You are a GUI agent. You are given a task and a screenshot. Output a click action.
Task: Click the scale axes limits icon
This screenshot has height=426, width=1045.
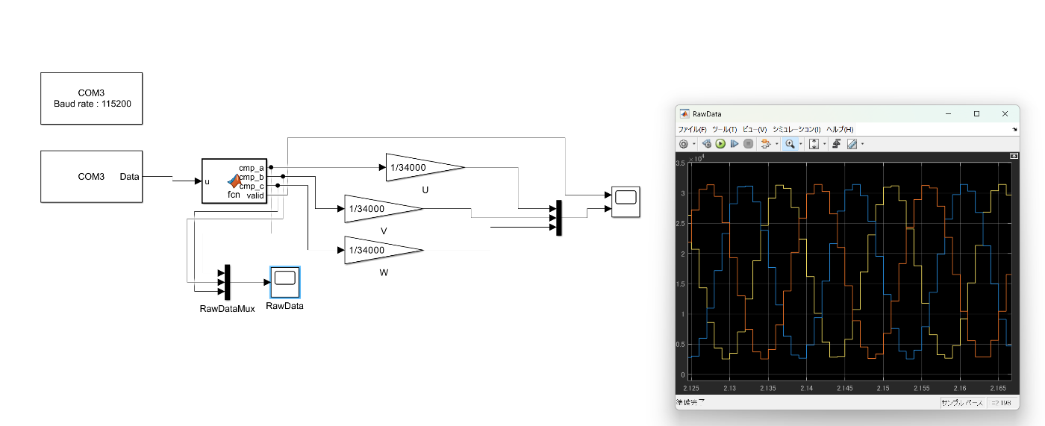coord(814,143)
